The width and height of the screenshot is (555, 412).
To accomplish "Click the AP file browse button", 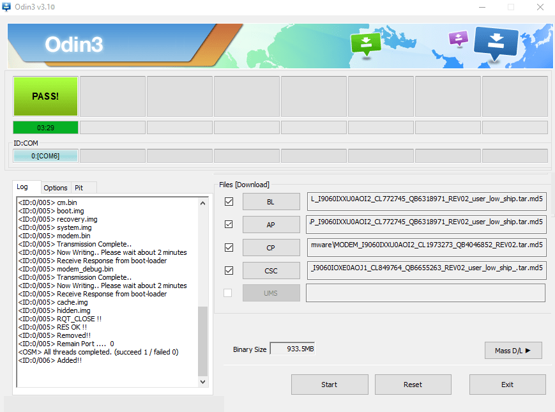I will coord(271,225).
